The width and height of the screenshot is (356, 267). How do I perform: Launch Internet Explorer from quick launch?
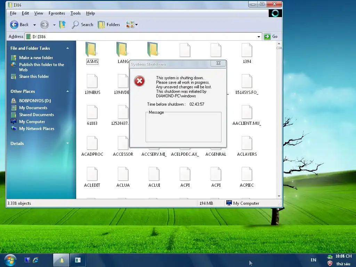36,260
